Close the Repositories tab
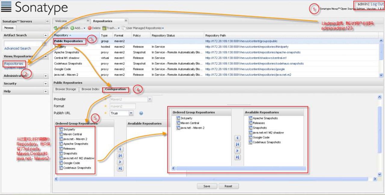Image resolution: width=385 pixels, height=195 pixels. point(126,21)
